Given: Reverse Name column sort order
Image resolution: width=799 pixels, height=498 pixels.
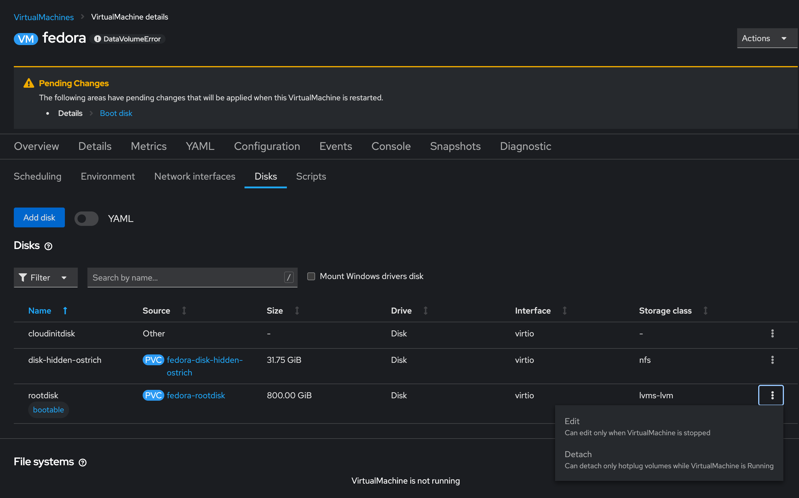Looking at the screenshot, I should 65,311.
